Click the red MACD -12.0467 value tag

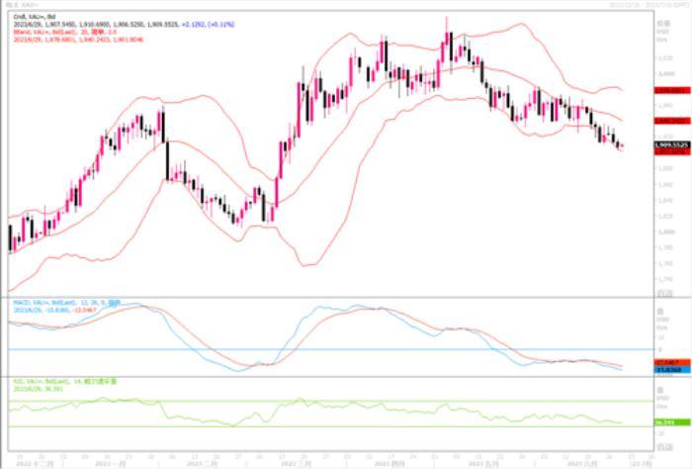coord(671,363)
